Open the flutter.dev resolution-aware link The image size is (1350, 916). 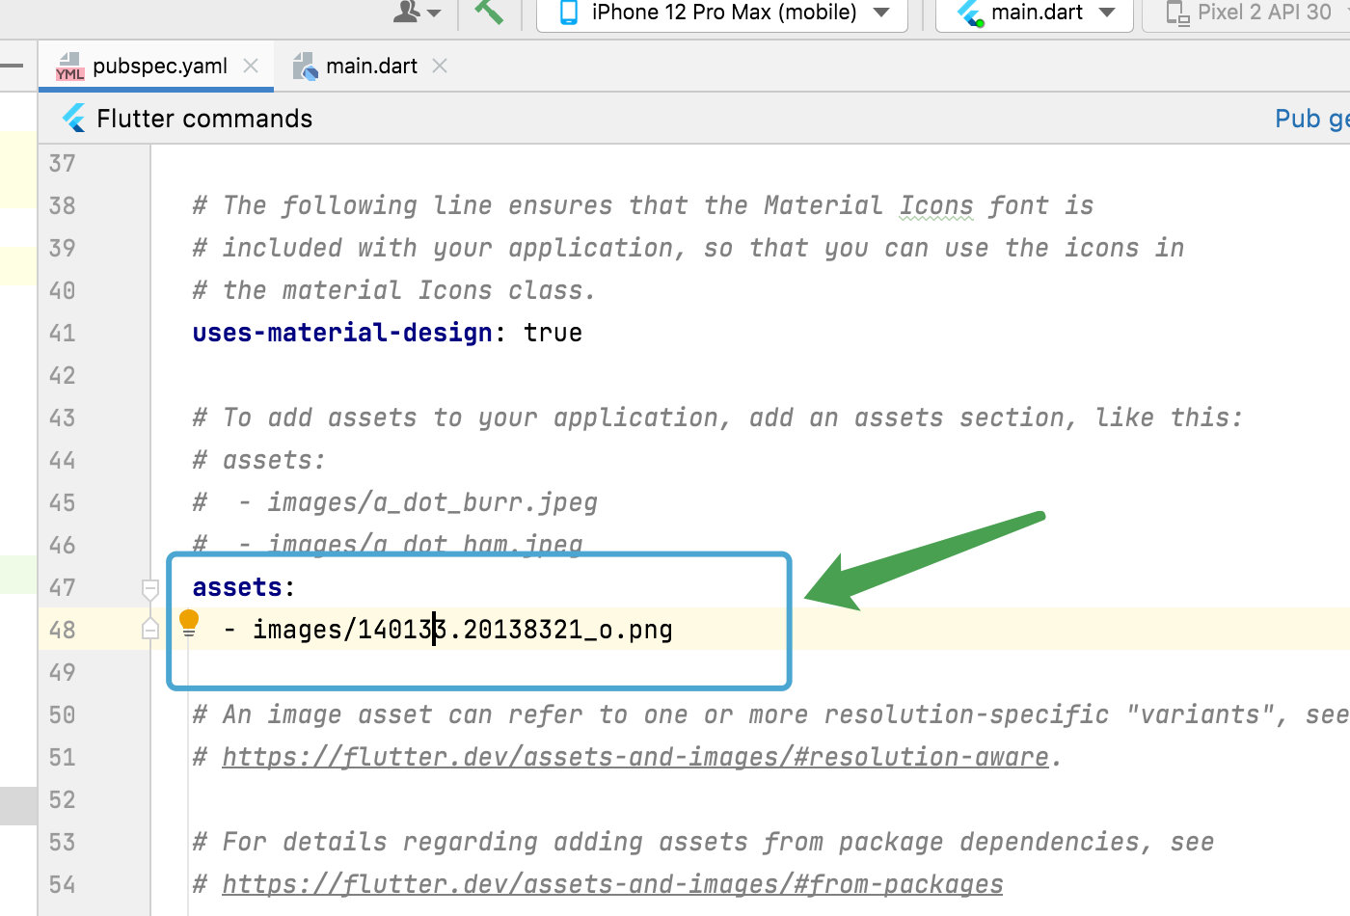coord(635,757)
